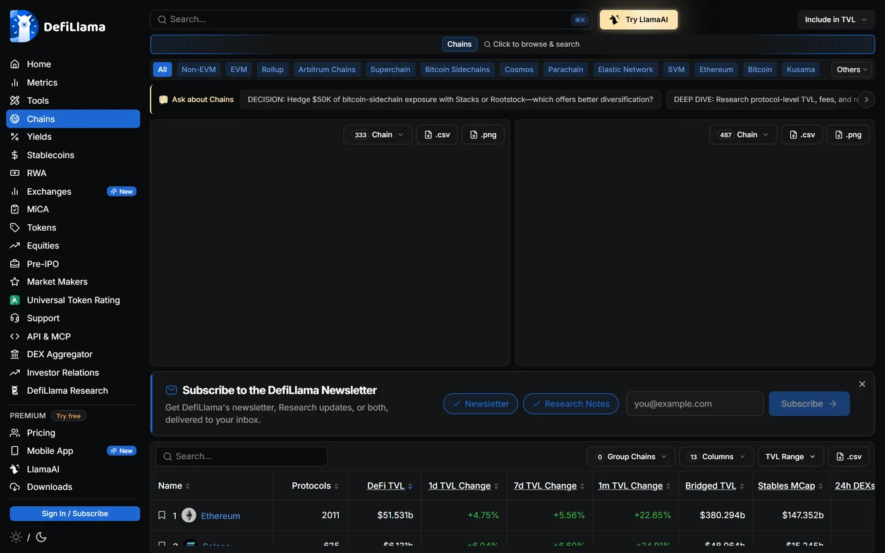This screenshot has height=553, width=885.
Task: Select the Elastic Network filter tab
Action: (x=626, y=70)
